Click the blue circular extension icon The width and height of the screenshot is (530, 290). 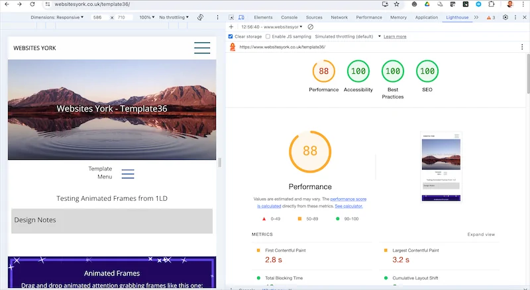[478, 4]
